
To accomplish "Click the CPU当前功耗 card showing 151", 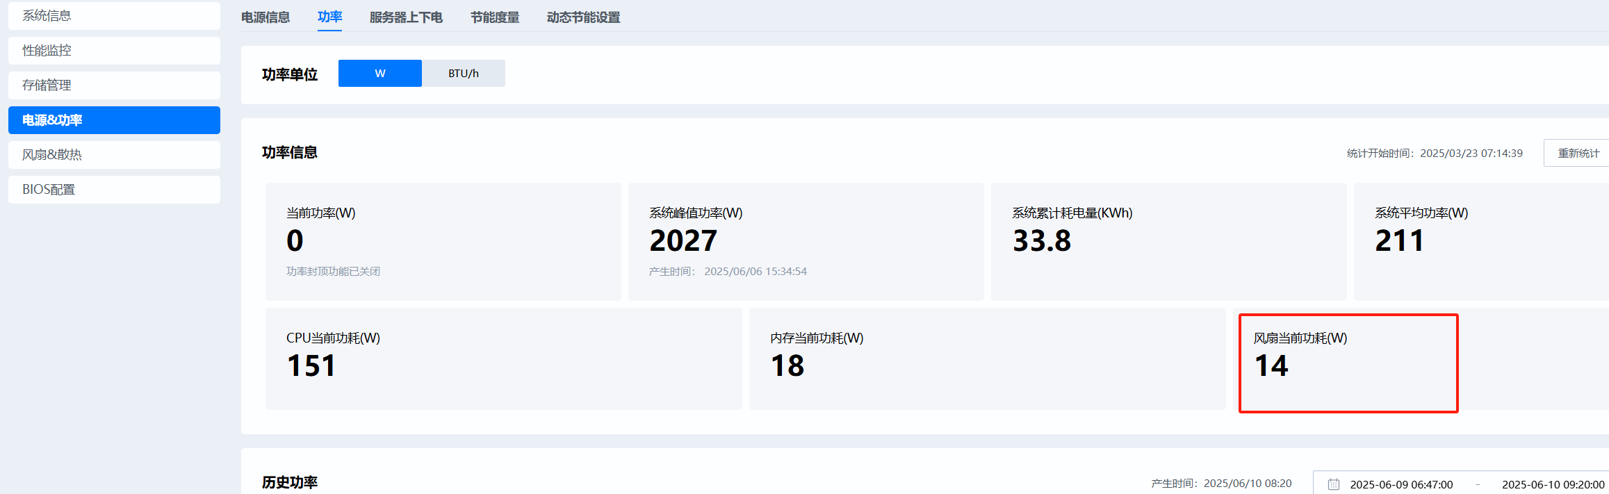I will [x=503, y=359].
